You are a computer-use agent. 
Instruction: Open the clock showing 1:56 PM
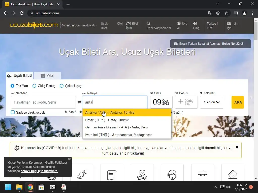pyautogui.click(x=241, y=187)
